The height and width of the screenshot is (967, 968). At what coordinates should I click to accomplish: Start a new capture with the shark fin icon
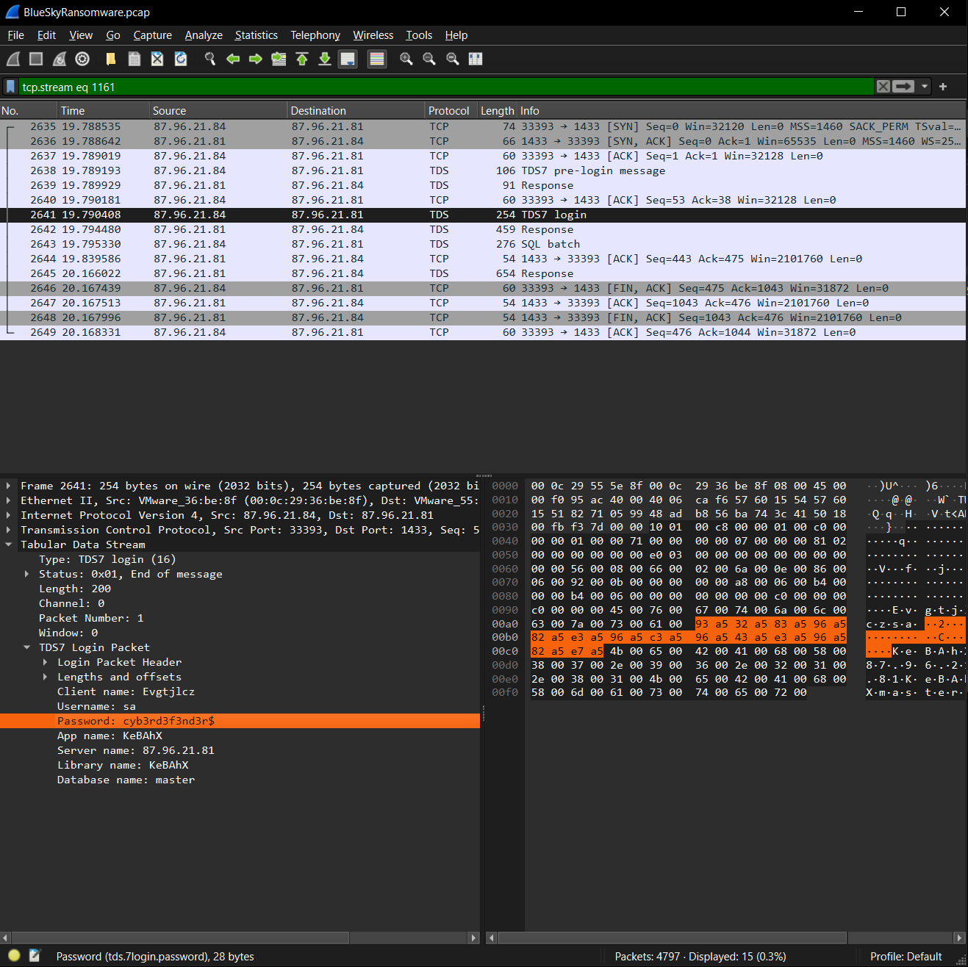[x=13, y=59]
